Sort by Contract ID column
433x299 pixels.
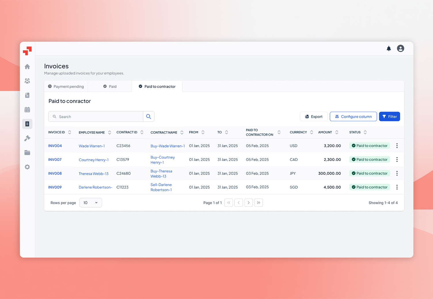pos(142,132)
